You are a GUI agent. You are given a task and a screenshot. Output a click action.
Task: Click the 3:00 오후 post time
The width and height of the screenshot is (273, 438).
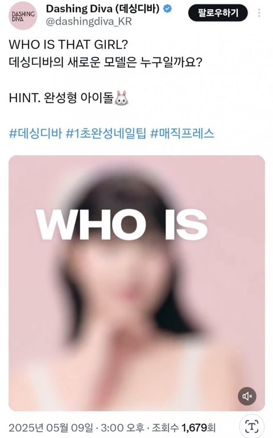[x=122, y=428]
